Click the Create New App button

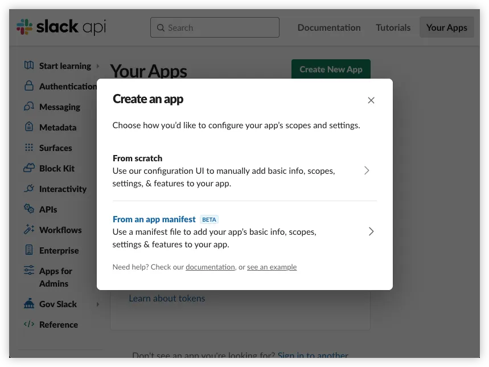(x=331, y=70)
